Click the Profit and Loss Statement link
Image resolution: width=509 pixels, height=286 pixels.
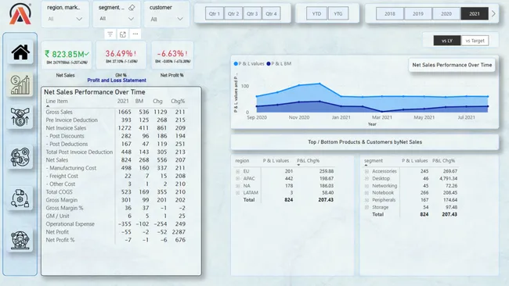117,80
